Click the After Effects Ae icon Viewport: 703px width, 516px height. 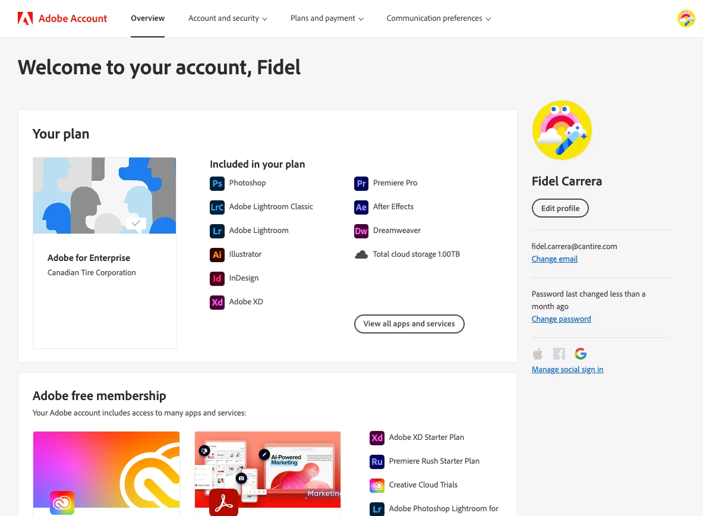tap(361, 207)
